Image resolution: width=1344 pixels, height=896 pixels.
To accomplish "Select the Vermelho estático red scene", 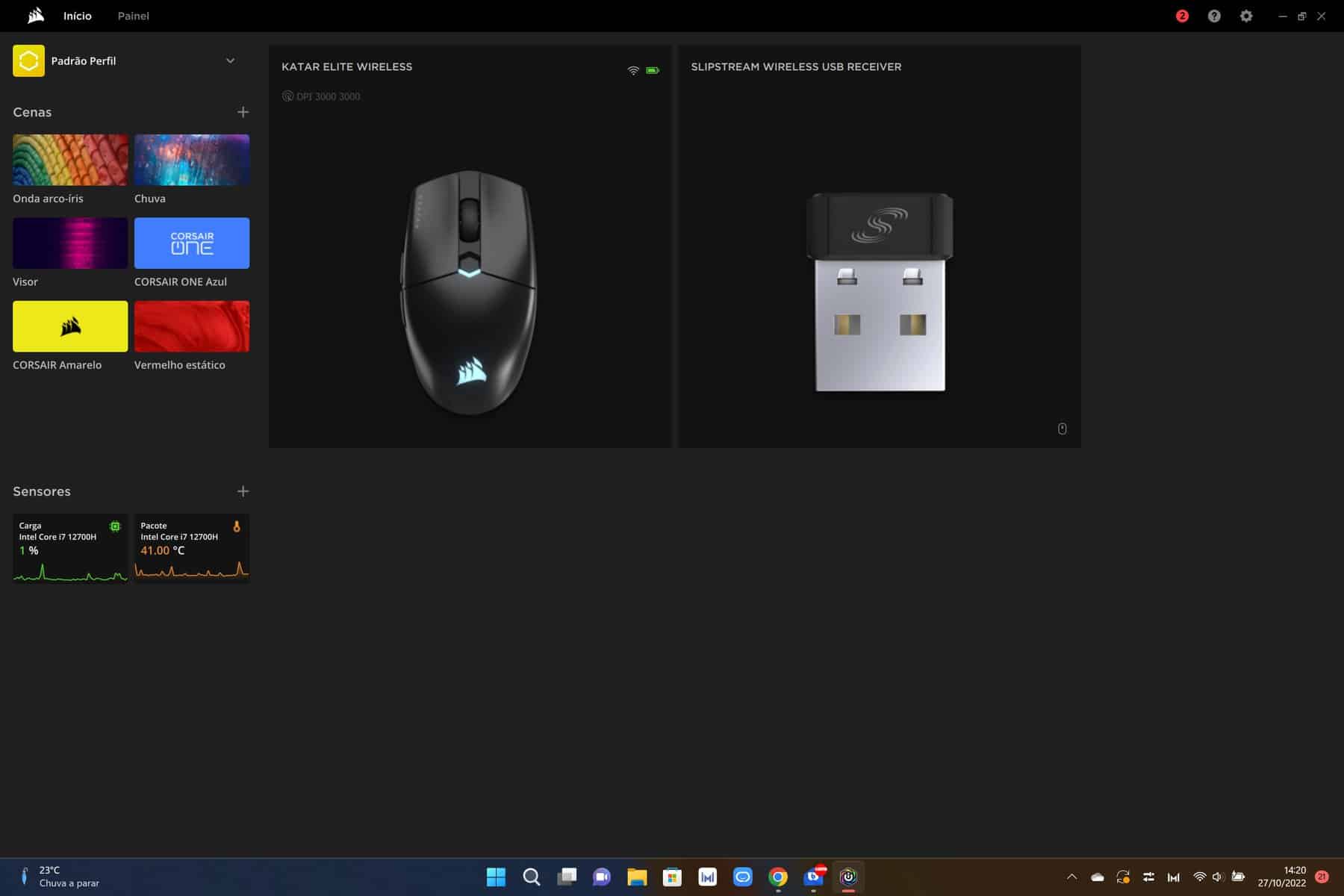I will pyautogui.click(x=192, y=326).
